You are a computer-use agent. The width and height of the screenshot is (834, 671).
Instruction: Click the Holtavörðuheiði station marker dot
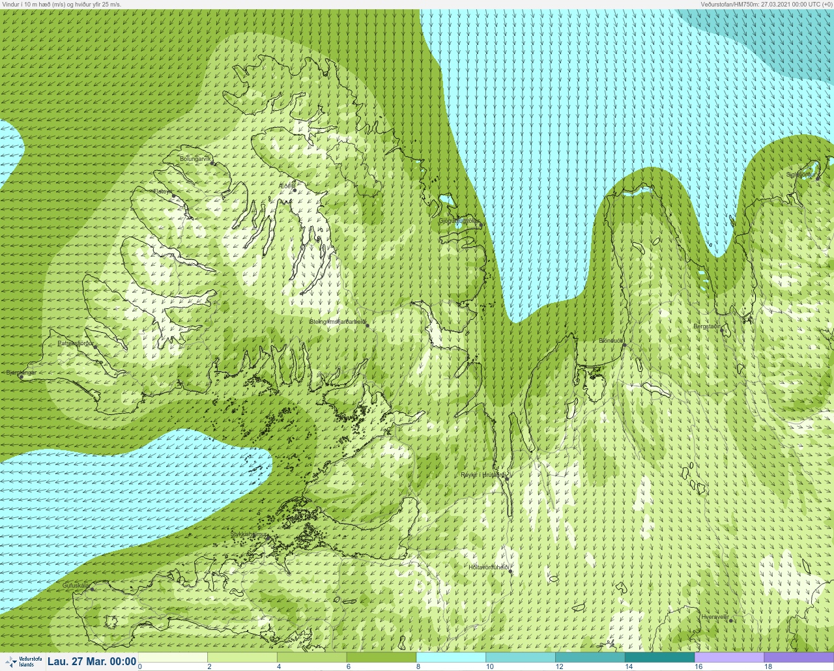510,571
